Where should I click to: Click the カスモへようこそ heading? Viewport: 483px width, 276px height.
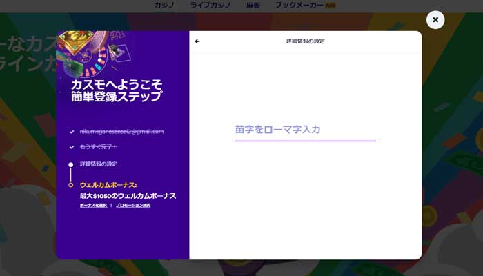pos(117,84)
